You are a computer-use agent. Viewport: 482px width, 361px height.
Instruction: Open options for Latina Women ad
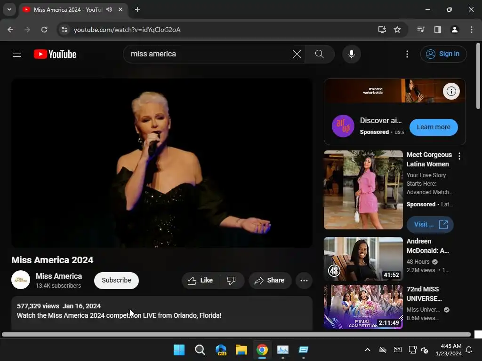pos(459,156)
